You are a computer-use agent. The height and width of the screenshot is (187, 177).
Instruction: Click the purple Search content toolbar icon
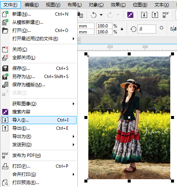click(130, 15)
